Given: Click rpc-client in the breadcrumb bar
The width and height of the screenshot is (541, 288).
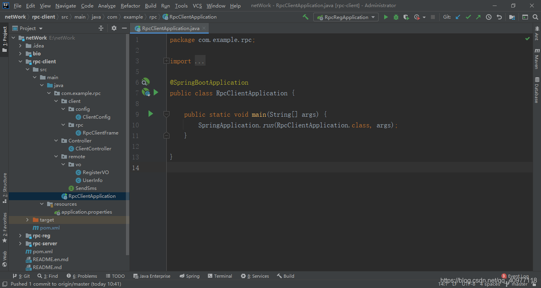Looking at the screenshot, I should [44, 17].
